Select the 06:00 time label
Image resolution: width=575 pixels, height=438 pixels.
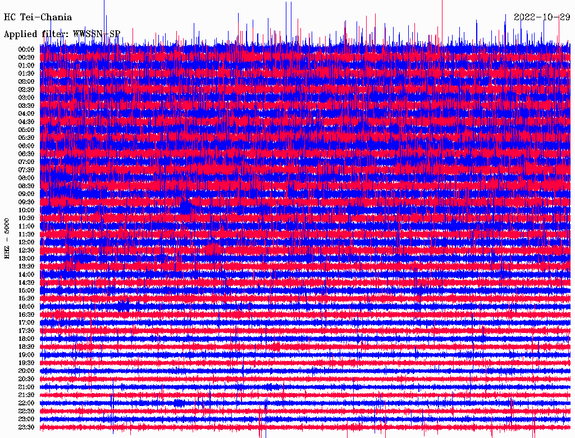[x=26, y=146]
